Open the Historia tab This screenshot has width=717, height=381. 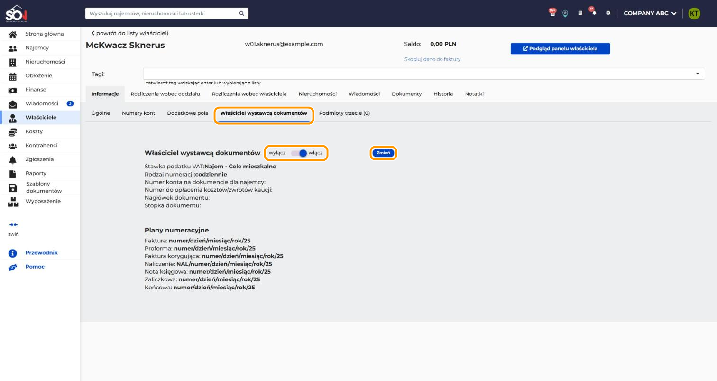click(443, 94)
